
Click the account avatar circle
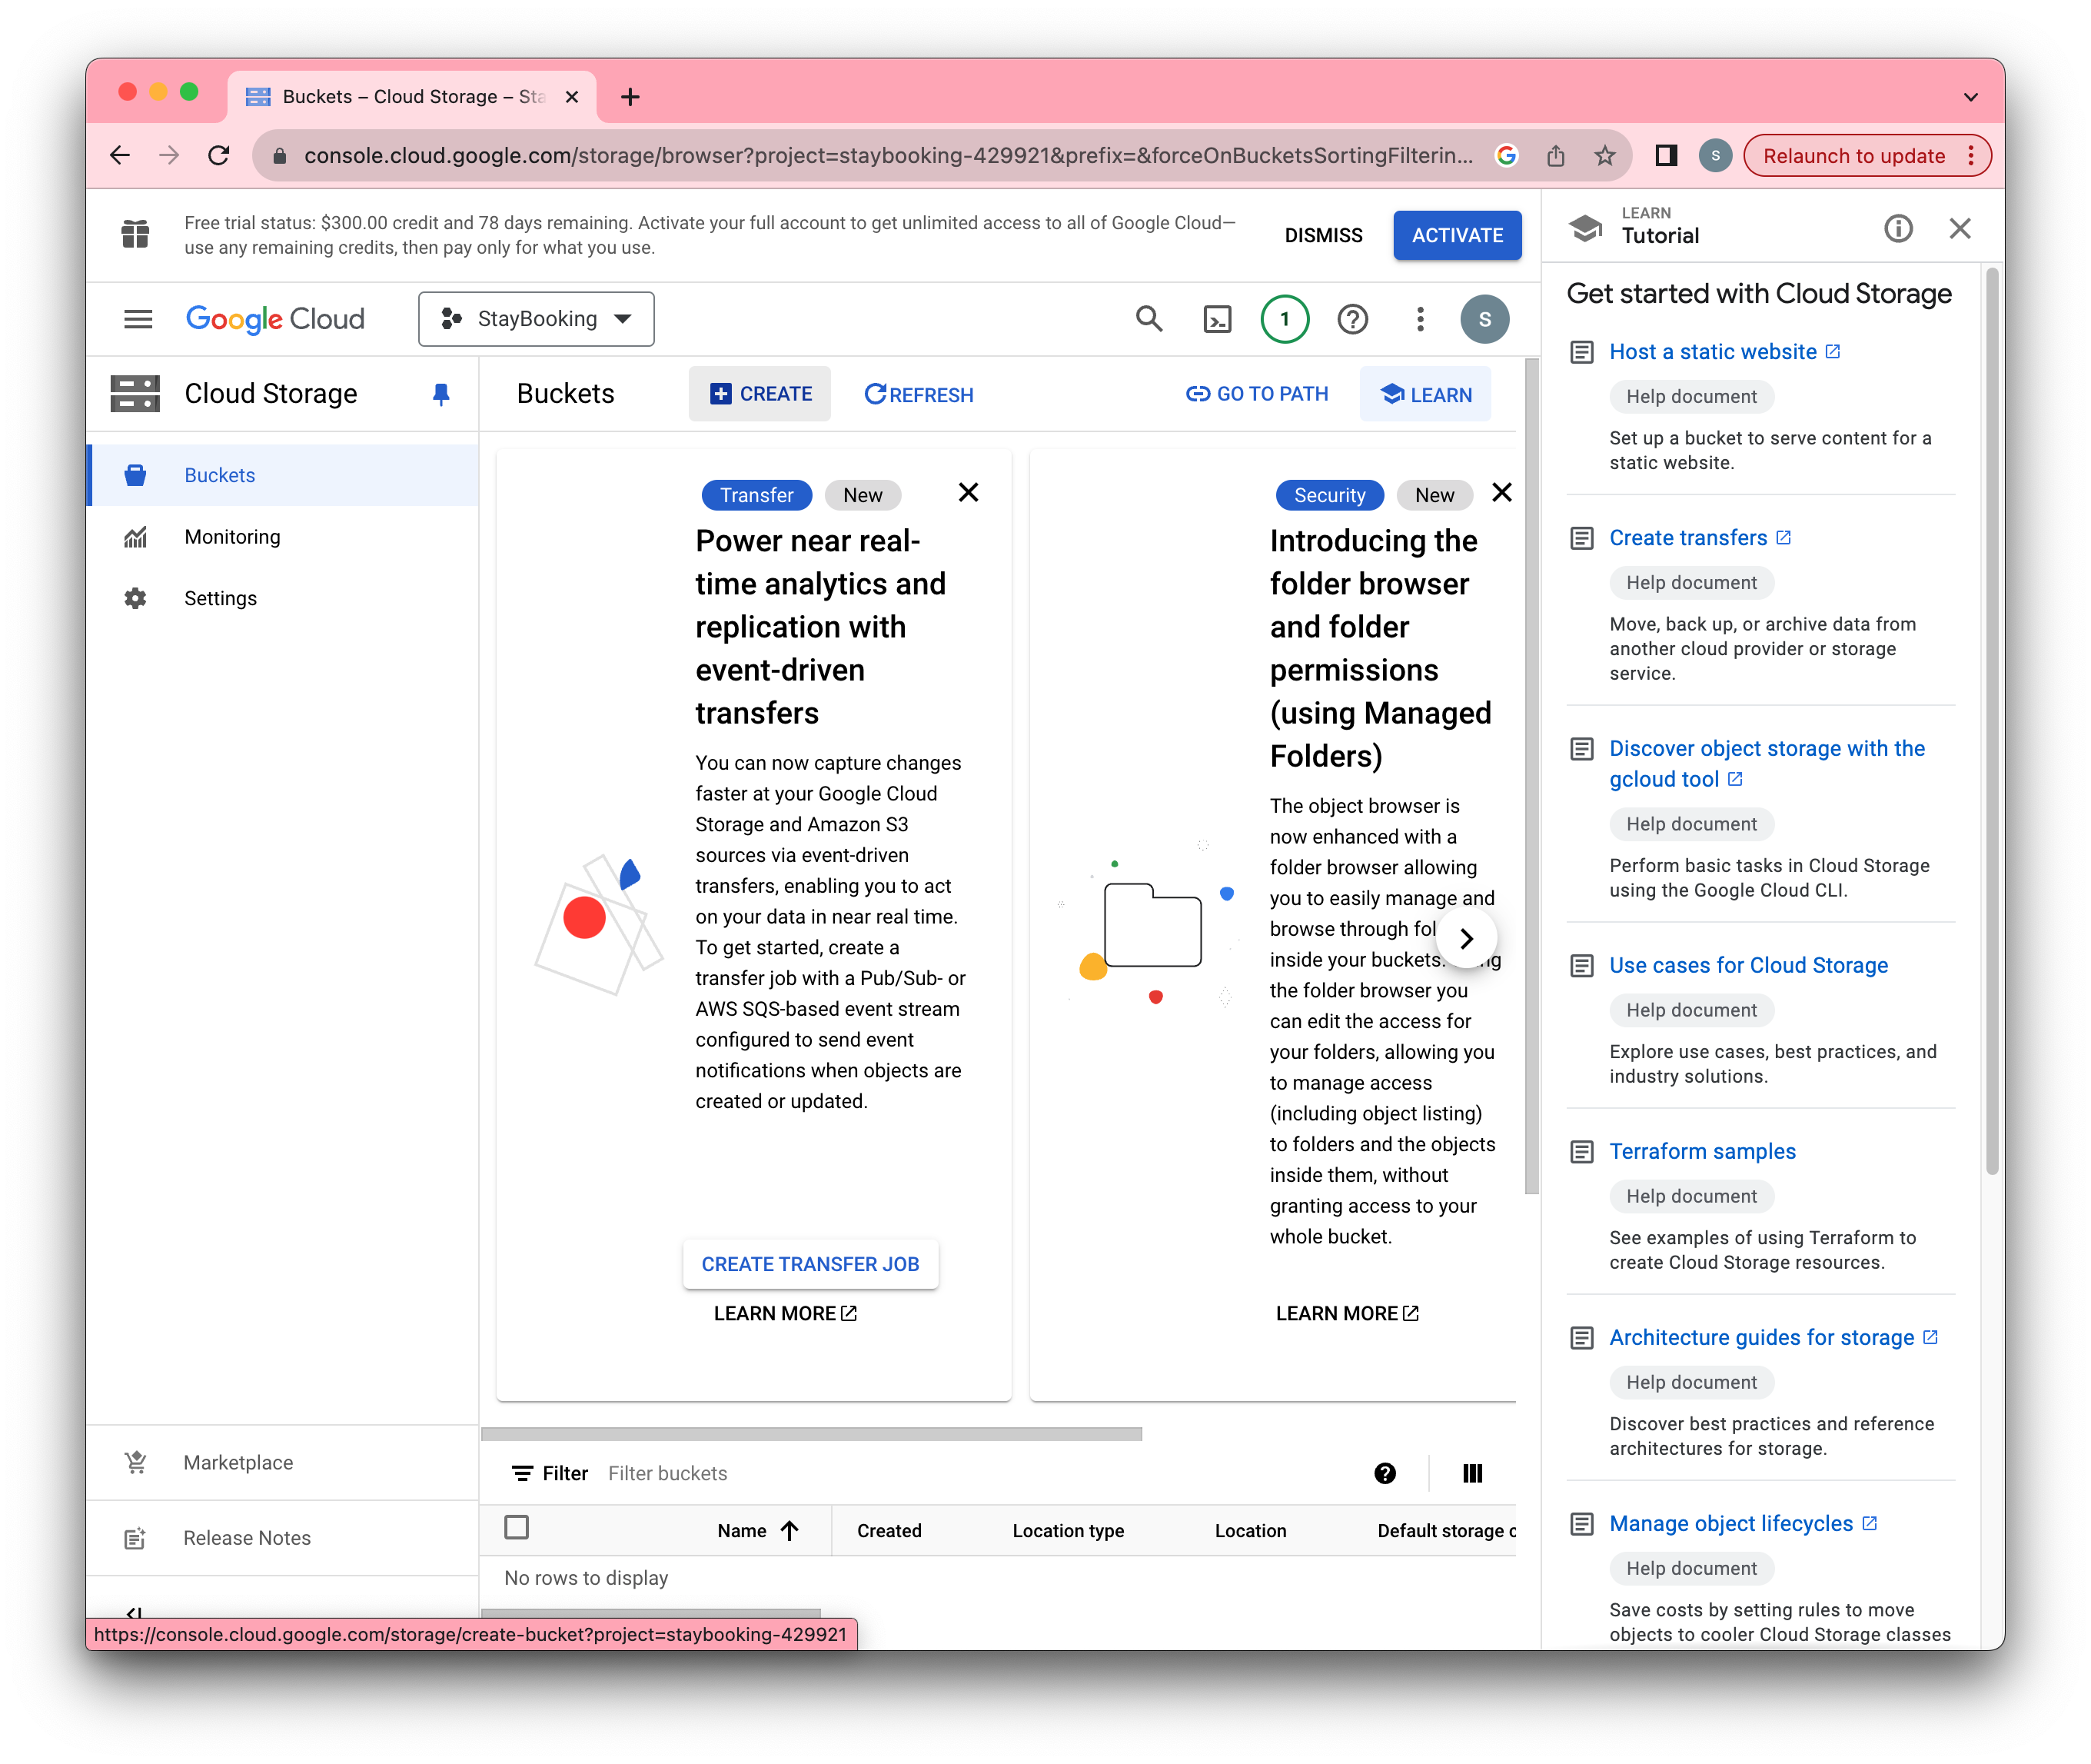pos(1485,318)
